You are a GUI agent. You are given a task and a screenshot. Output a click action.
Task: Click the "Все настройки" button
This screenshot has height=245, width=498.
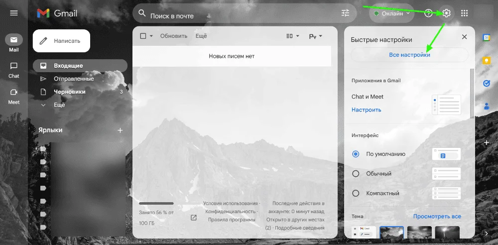pos(409,55)
